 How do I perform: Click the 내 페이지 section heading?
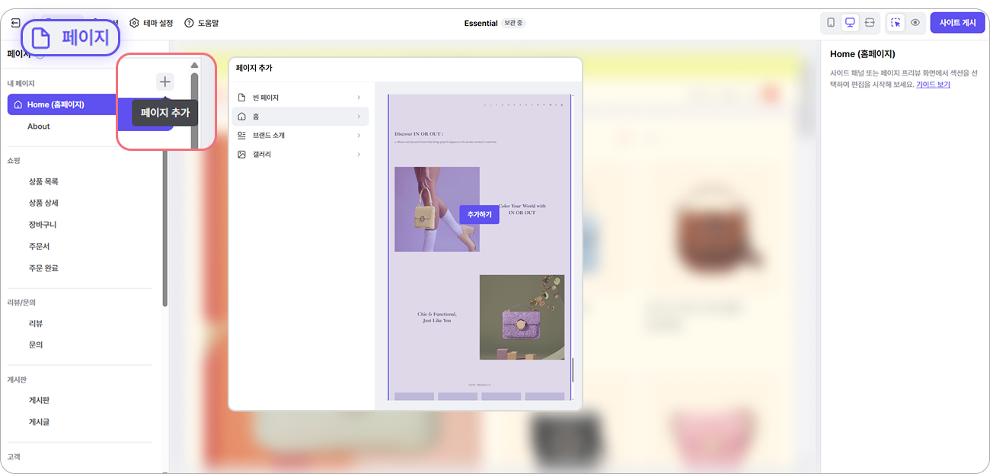[21, 83]
